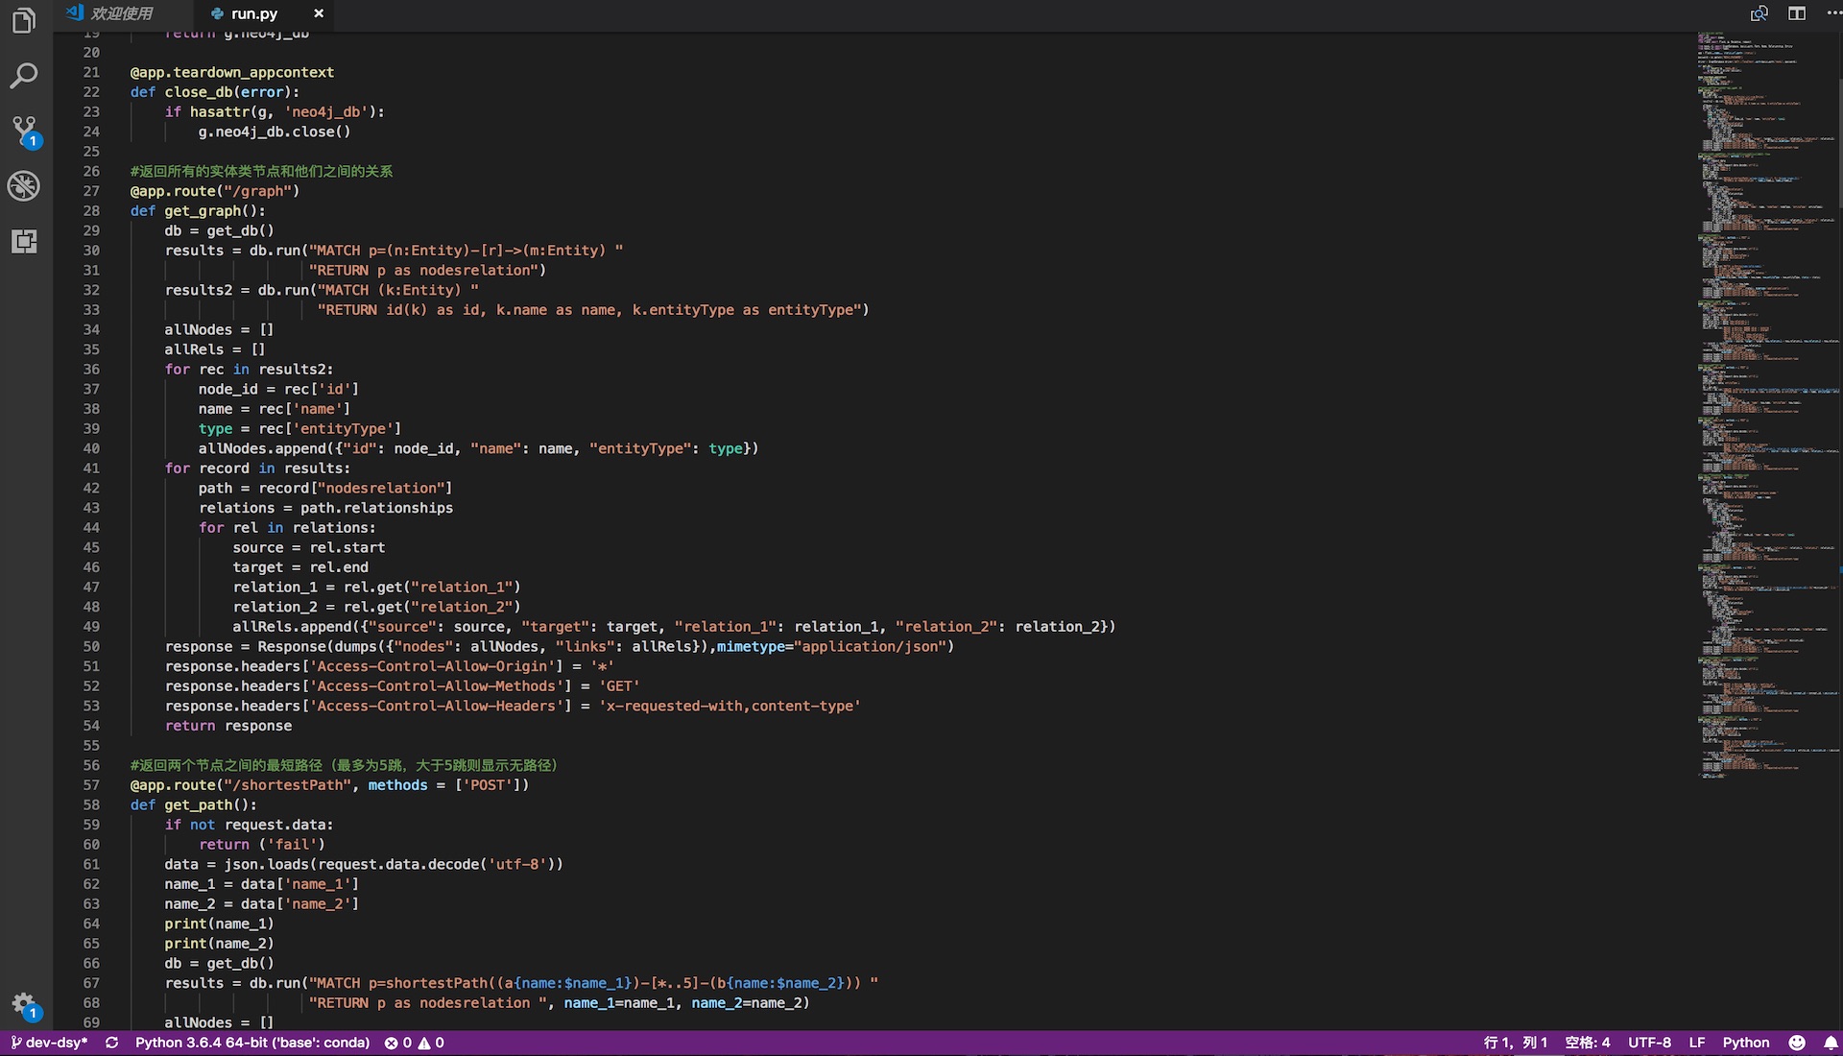Open the notifications bell icon
This screenshot has height=1056, width=1843.
[x=1831, y=1043]
